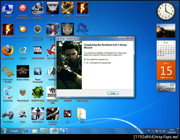The image size is (180, 140).
Task: Select the Call of duty 5 icon
Action: click(x=38, y=115)
